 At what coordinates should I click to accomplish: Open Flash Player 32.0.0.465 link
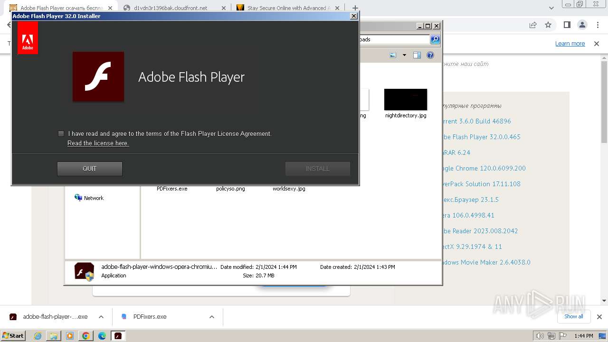[481, 137]
